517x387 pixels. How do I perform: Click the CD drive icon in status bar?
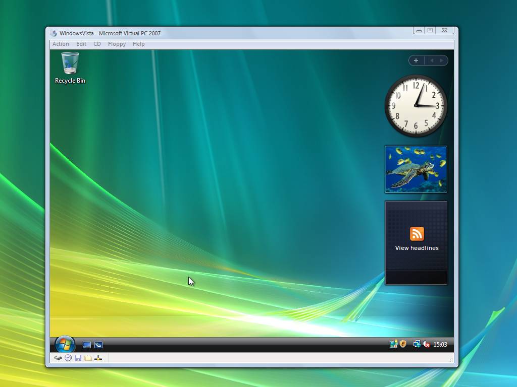[68, 358]
